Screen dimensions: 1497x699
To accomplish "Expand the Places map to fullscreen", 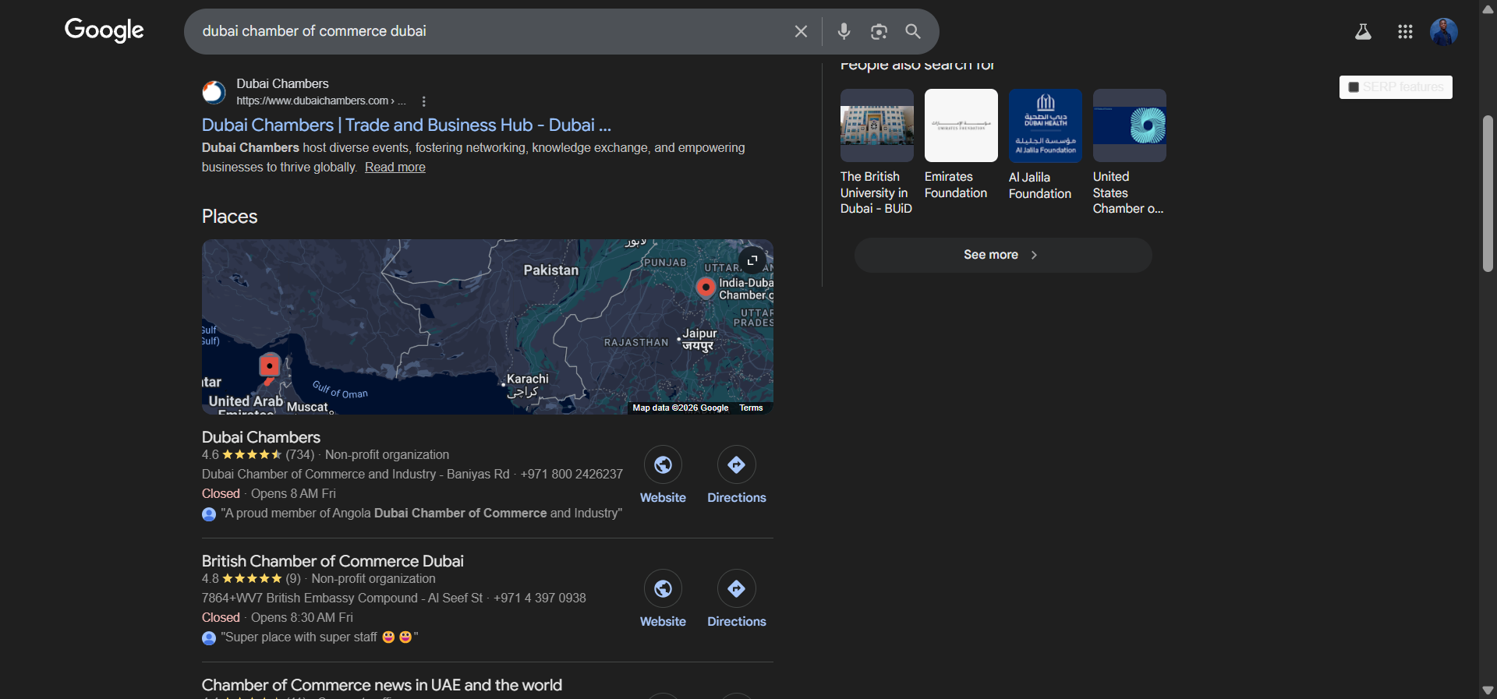I will 752,259.
